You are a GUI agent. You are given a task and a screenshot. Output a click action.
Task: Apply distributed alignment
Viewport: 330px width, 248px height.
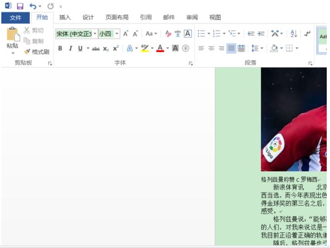241,48
